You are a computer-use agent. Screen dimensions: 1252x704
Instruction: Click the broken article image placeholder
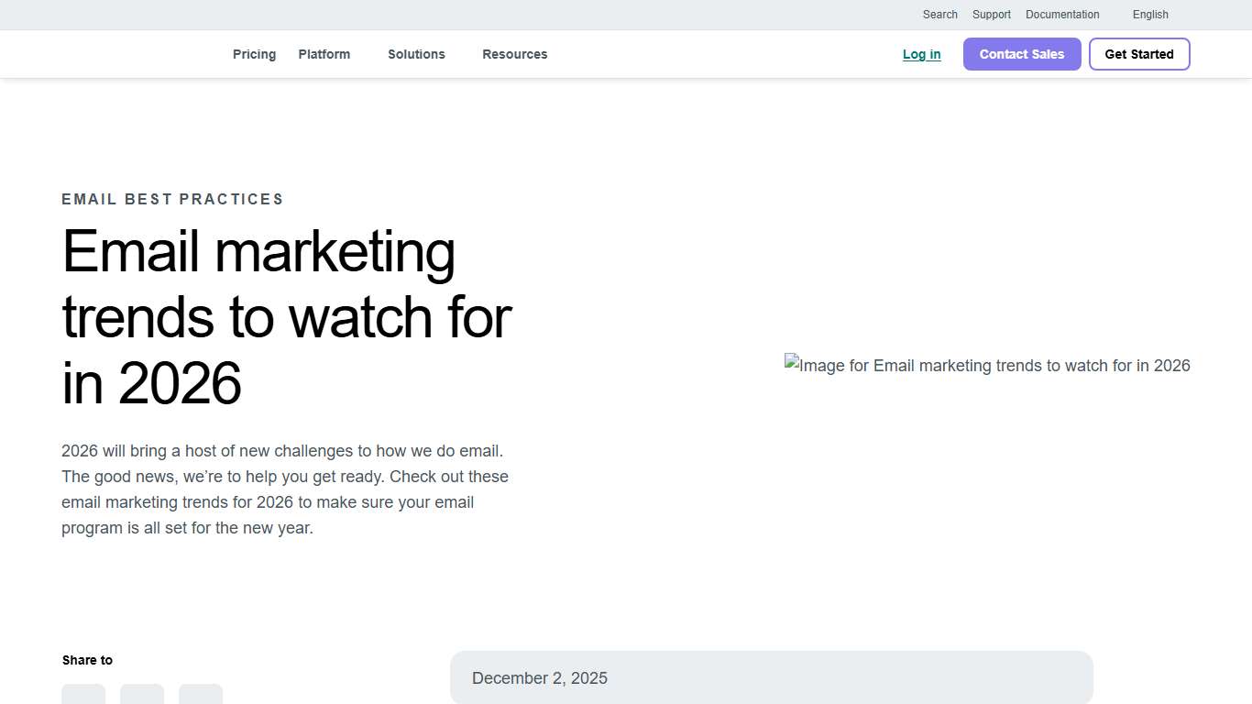[987, 365]
